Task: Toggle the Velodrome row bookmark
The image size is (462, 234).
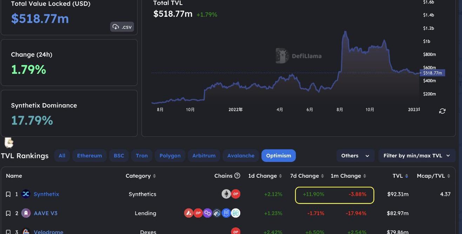Action: click(8, 232)
